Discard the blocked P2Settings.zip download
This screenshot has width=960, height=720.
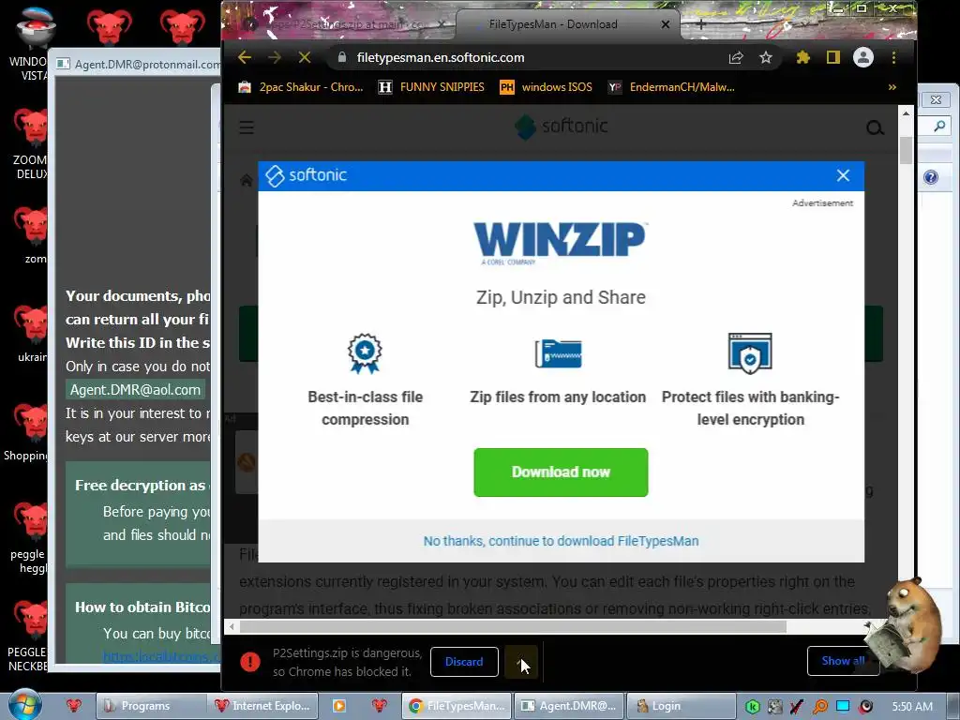(x=464, y=661)
